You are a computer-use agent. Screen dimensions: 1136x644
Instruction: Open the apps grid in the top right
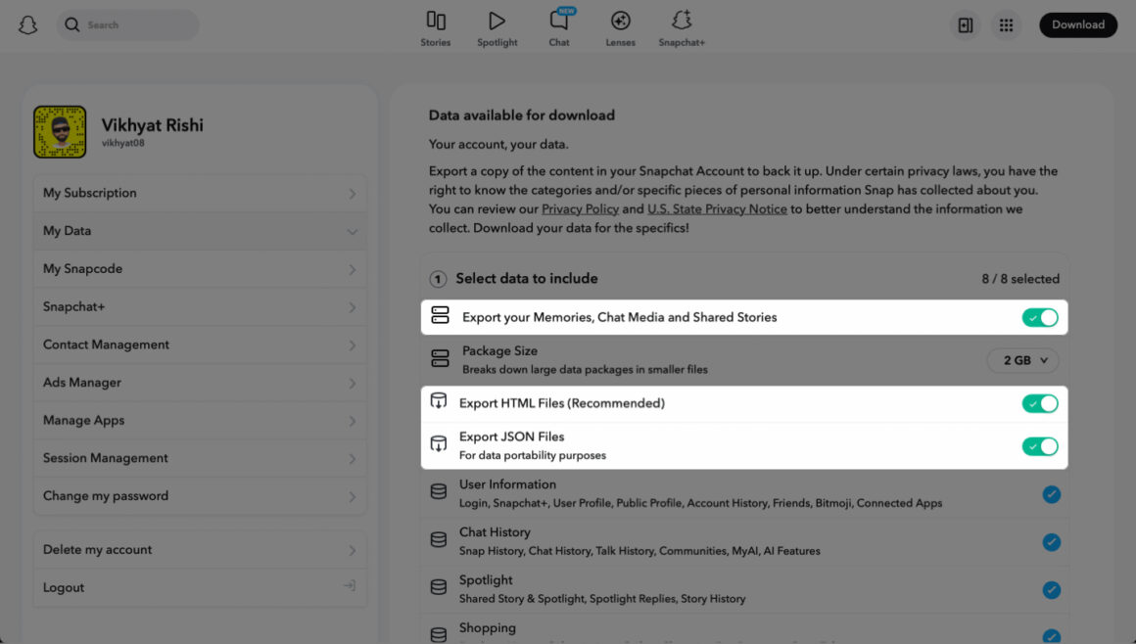tap(1006, 24)
